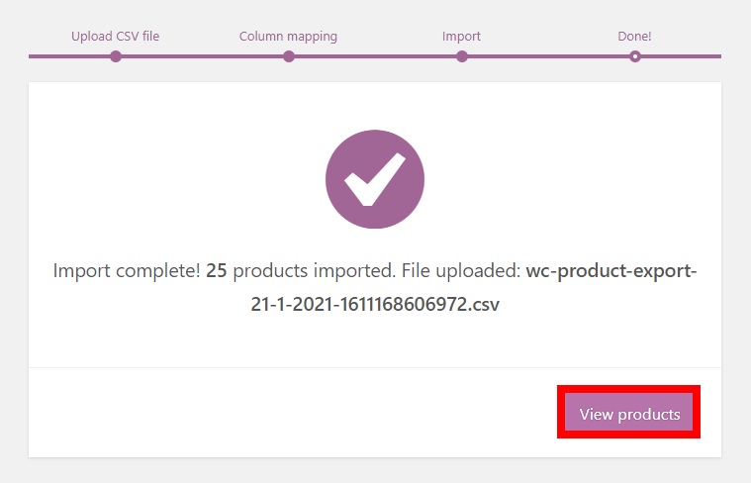Click the bold "25" product count
This screenshot has width=751, height=483.
click(217, 271)
